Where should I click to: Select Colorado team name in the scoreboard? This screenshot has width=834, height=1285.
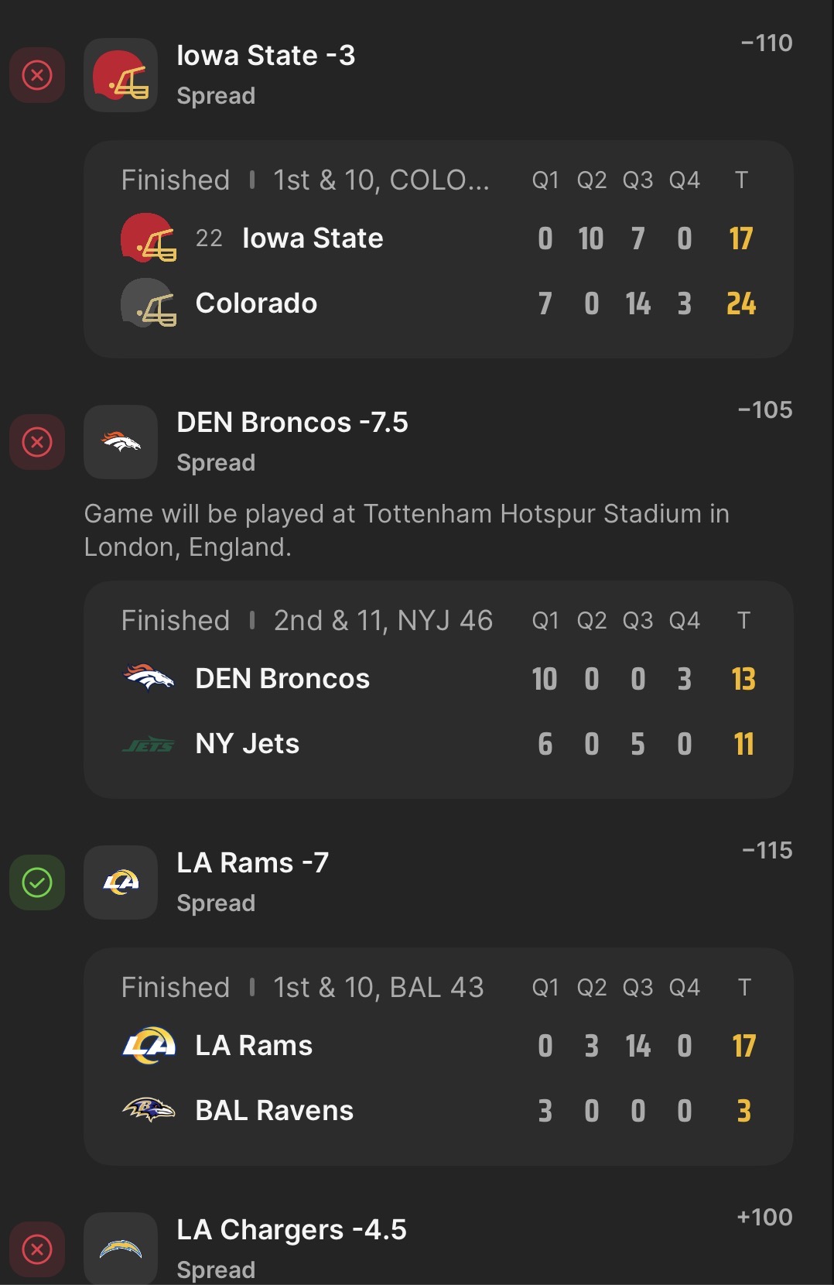click(256, 303)
